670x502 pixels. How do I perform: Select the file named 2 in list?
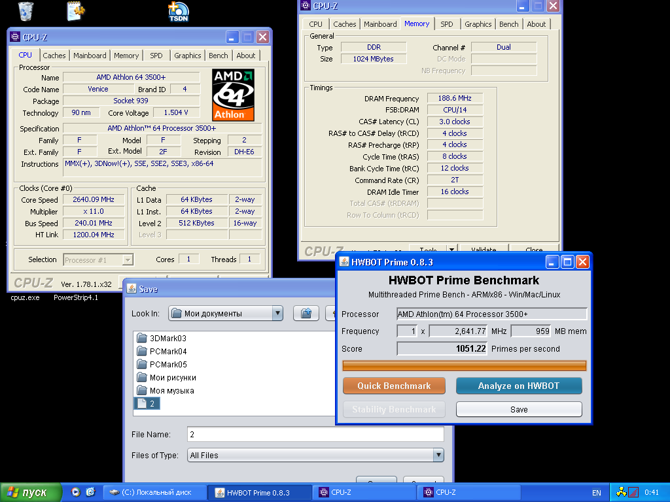click(x=147, y=403)
